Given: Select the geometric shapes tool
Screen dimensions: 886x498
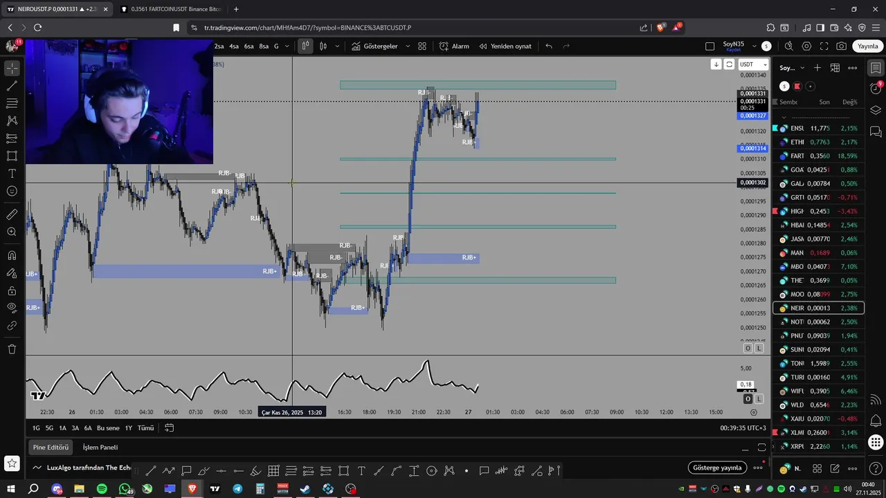Looking at the screenshot, I should point(12,156).
